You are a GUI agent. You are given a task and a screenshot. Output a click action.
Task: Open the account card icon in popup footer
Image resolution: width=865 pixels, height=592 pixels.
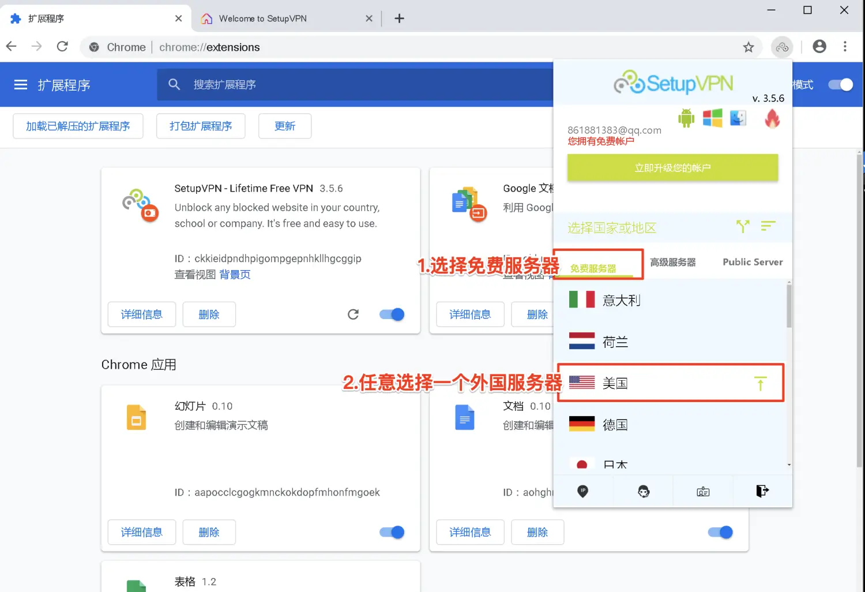(x=703, y=492)
